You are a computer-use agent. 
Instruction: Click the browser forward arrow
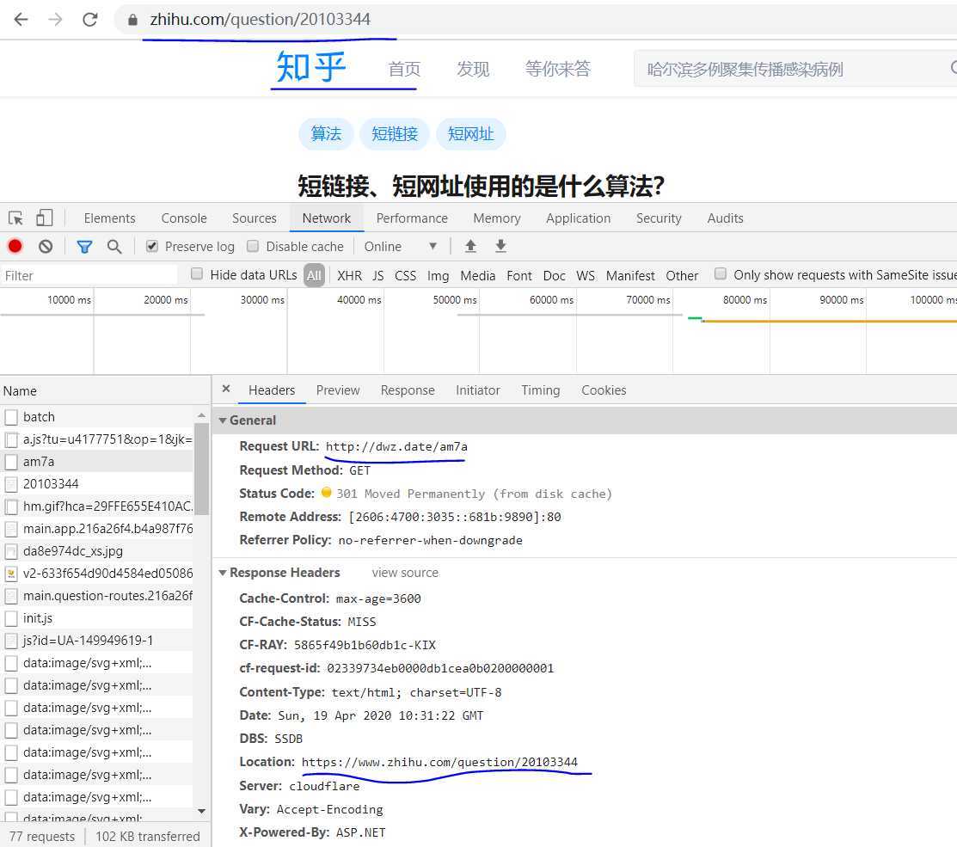click(x=56, y=20)
